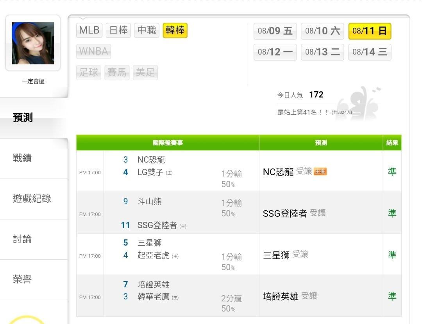This screenshot has width=422, height=324.
Task: Select the 賽馬 sport tab
Action: point(117,72)
